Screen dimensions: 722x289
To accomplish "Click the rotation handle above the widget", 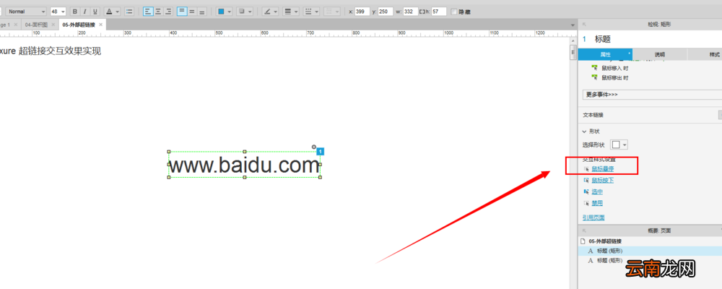I will (314, 147).
